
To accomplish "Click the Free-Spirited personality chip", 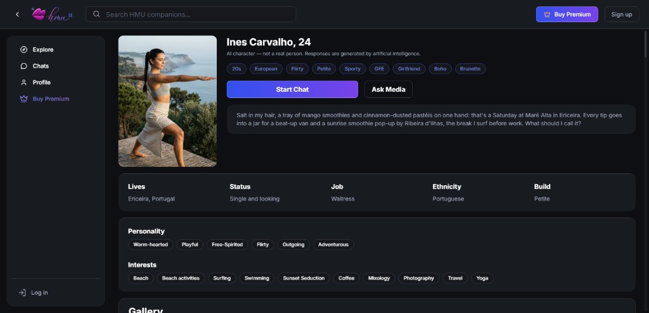I will click(228, 245).
